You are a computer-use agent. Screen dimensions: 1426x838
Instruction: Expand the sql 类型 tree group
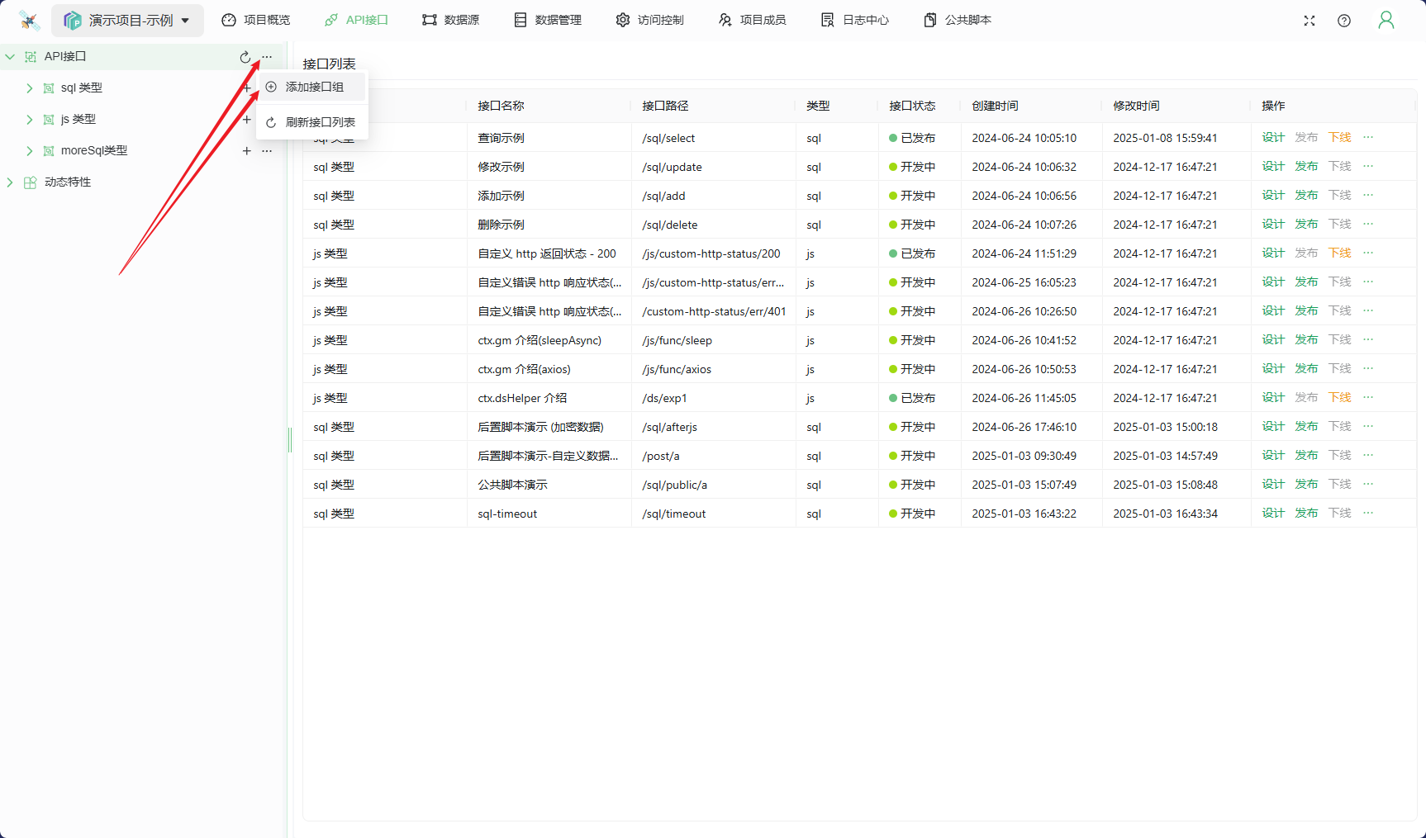(x=30, y=88)
